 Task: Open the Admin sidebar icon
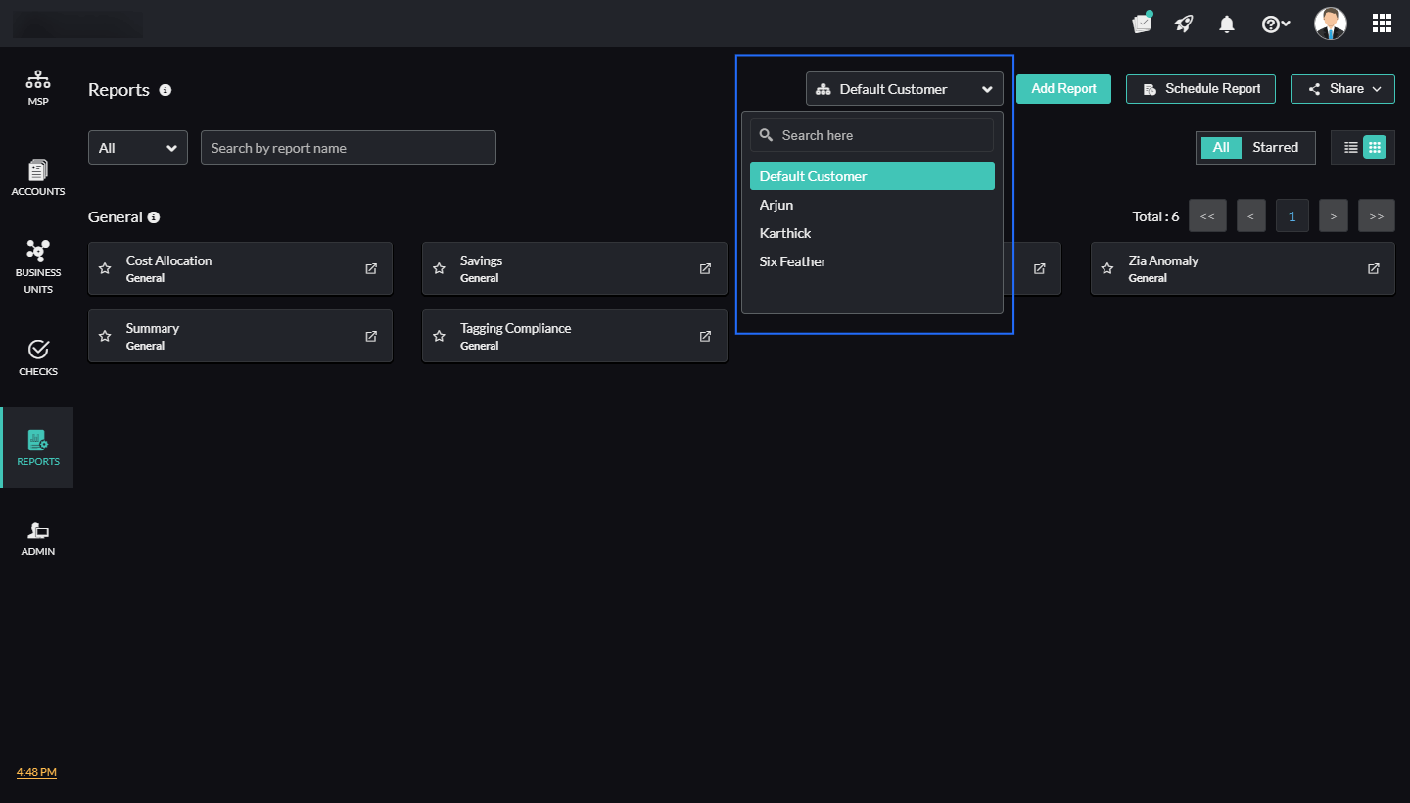click(x=37, y=538)
